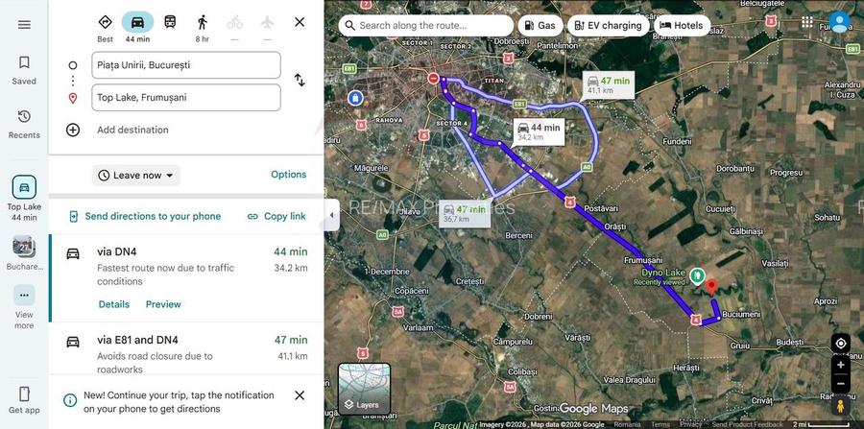
Task: Click the starting point Piața Unirii field
Action: pos(186,65)
